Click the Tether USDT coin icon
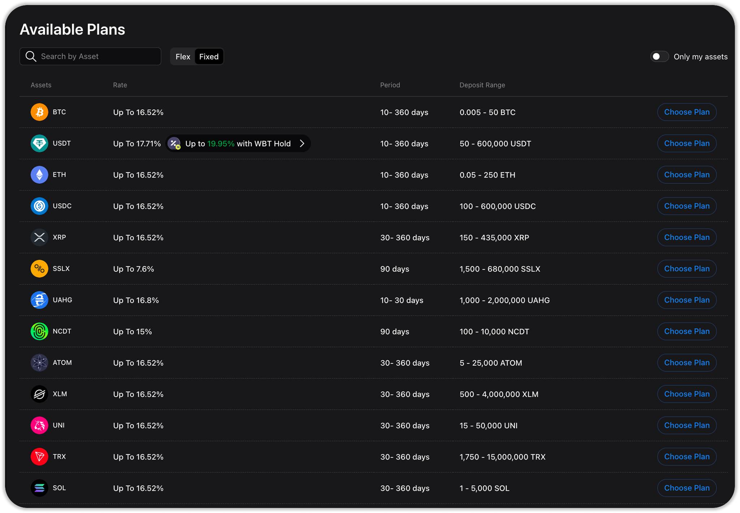Image resolution: width=740 pixels, height=513 pixels. (39, 143)
